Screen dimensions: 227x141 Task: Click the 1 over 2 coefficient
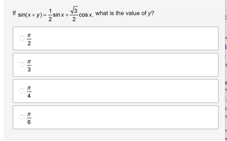click(x=50, y=15)
